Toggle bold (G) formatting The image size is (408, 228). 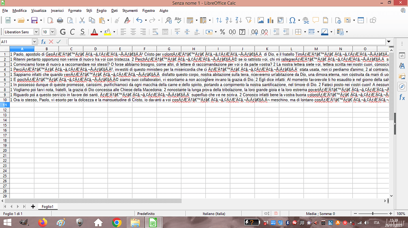pyautogui.click(x=62, y=32)
